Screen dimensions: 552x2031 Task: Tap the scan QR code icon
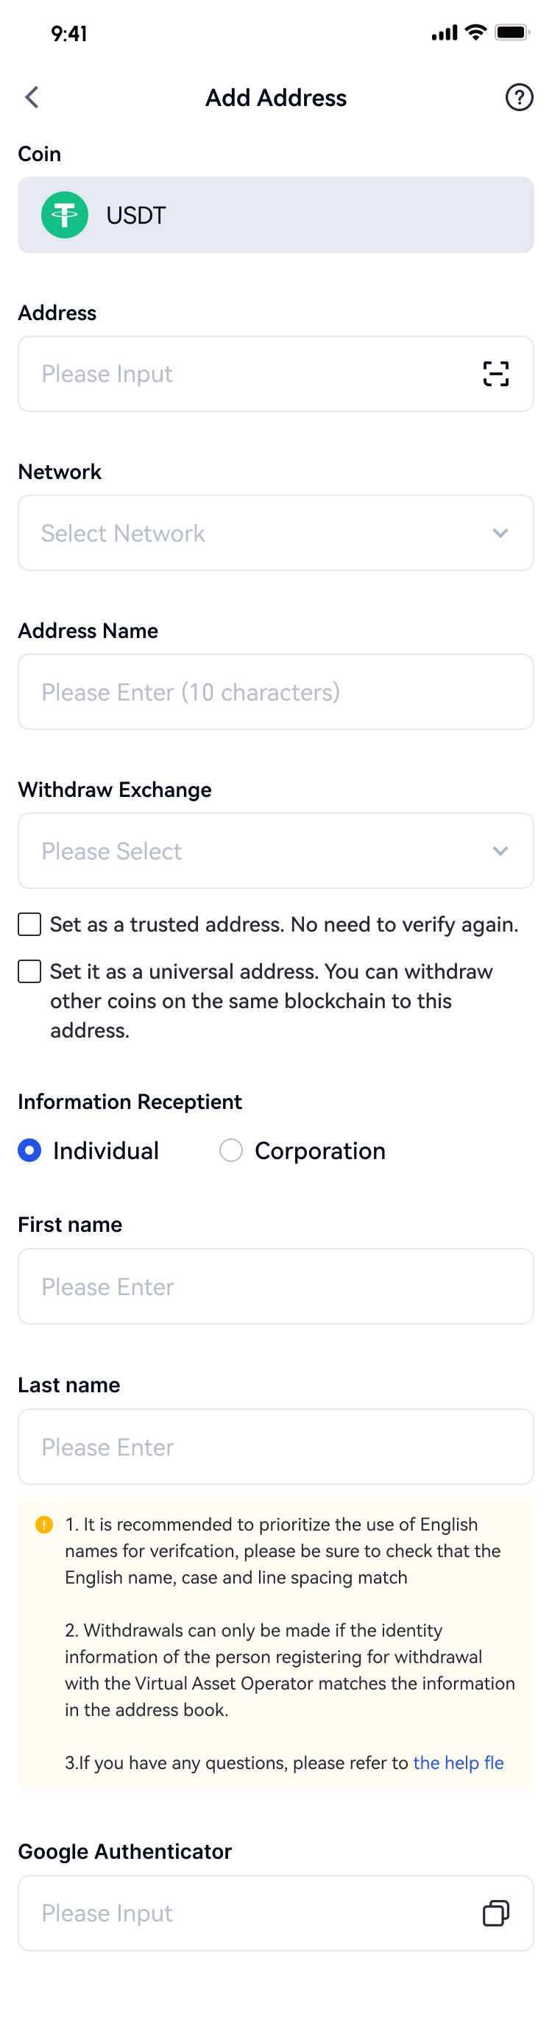point(495,374)
